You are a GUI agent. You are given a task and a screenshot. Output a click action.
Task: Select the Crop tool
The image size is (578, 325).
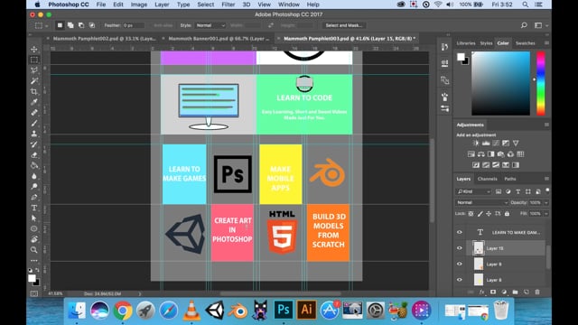click(34, 91)
